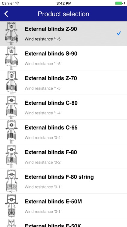Click the Z-90 blind diagram icon
The image size is (127, 227).
12,33
